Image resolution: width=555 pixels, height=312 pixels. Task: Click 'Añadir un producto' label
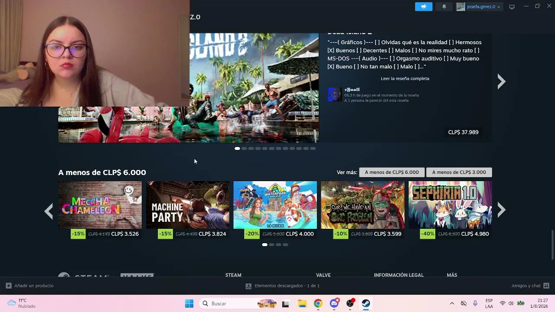point(34,286)
